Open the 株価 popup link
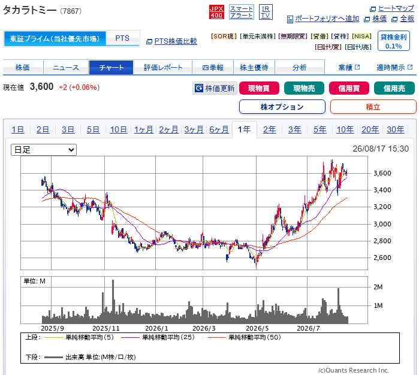This screenshot has width=419, height=375. tap(379, 19)
